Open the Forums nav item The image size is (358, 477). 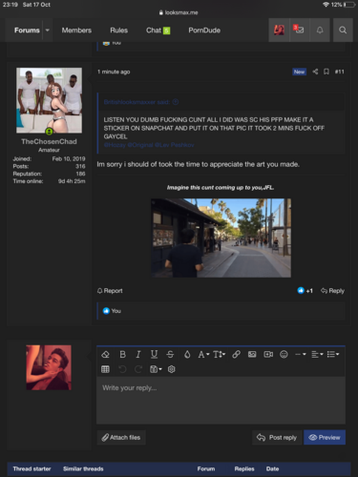(x=27, y=31)
